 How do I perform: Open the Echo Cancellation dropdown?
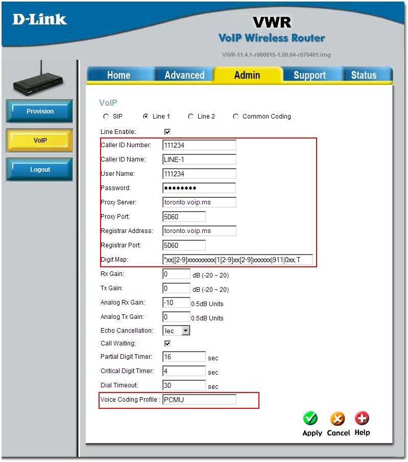[x=176, y=331]
